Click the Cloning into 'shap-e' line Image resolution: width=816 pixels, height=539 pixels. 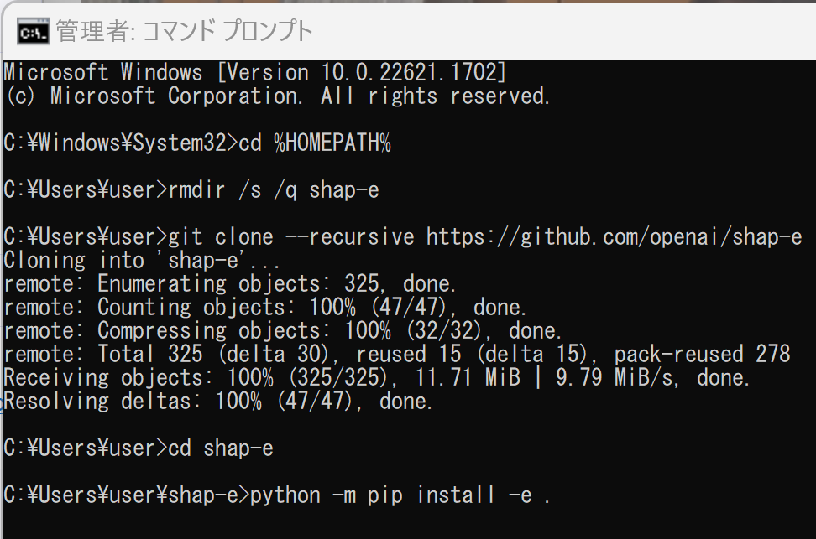[x=142, y=261]
